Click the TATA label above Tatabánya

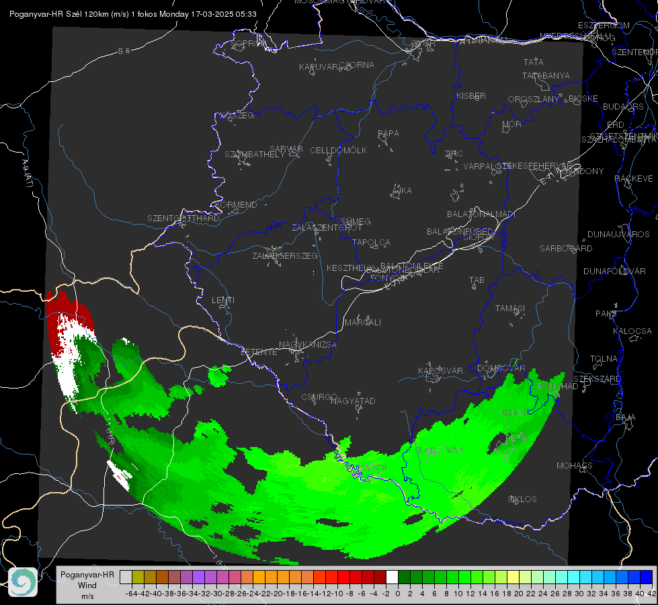click(534, 62)
